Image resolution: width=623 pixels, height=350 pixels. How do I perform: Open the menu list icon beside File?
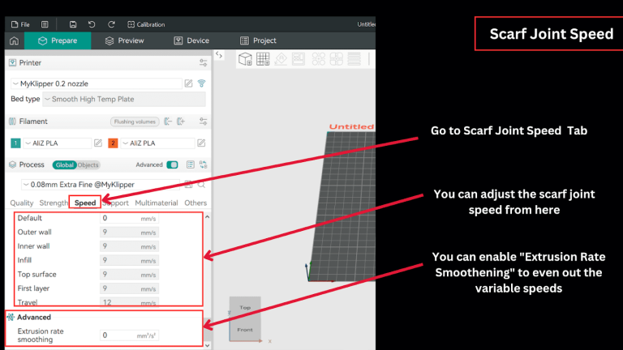tap(45, 24)
